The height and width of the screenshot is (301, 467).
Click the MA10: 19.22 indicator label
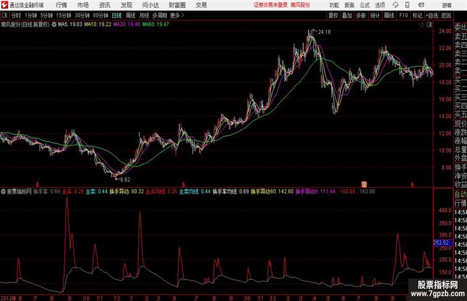coord(98,25)
